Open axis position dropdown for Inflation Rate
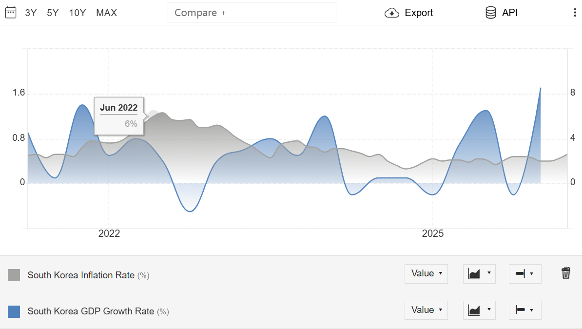The width and height of the screenshot is (582, 329). [525, 273]
